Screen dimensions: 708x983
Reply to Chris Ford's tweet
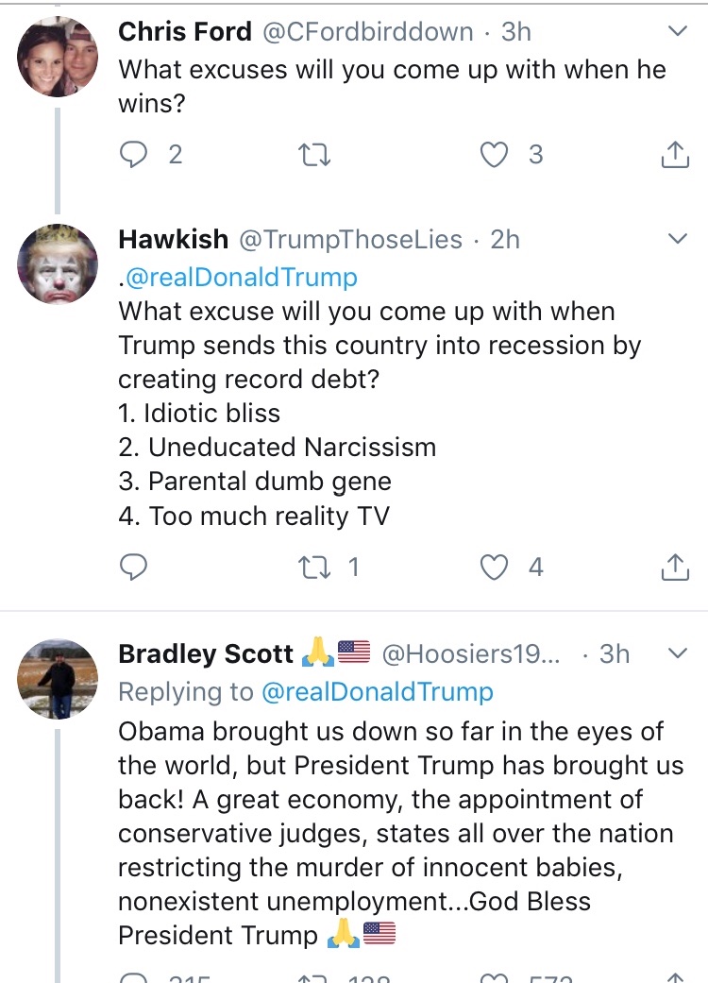tap(134, 154)
